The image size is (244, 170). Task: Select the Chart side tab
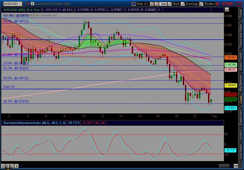pyautogui.click(x=241, y=100)
